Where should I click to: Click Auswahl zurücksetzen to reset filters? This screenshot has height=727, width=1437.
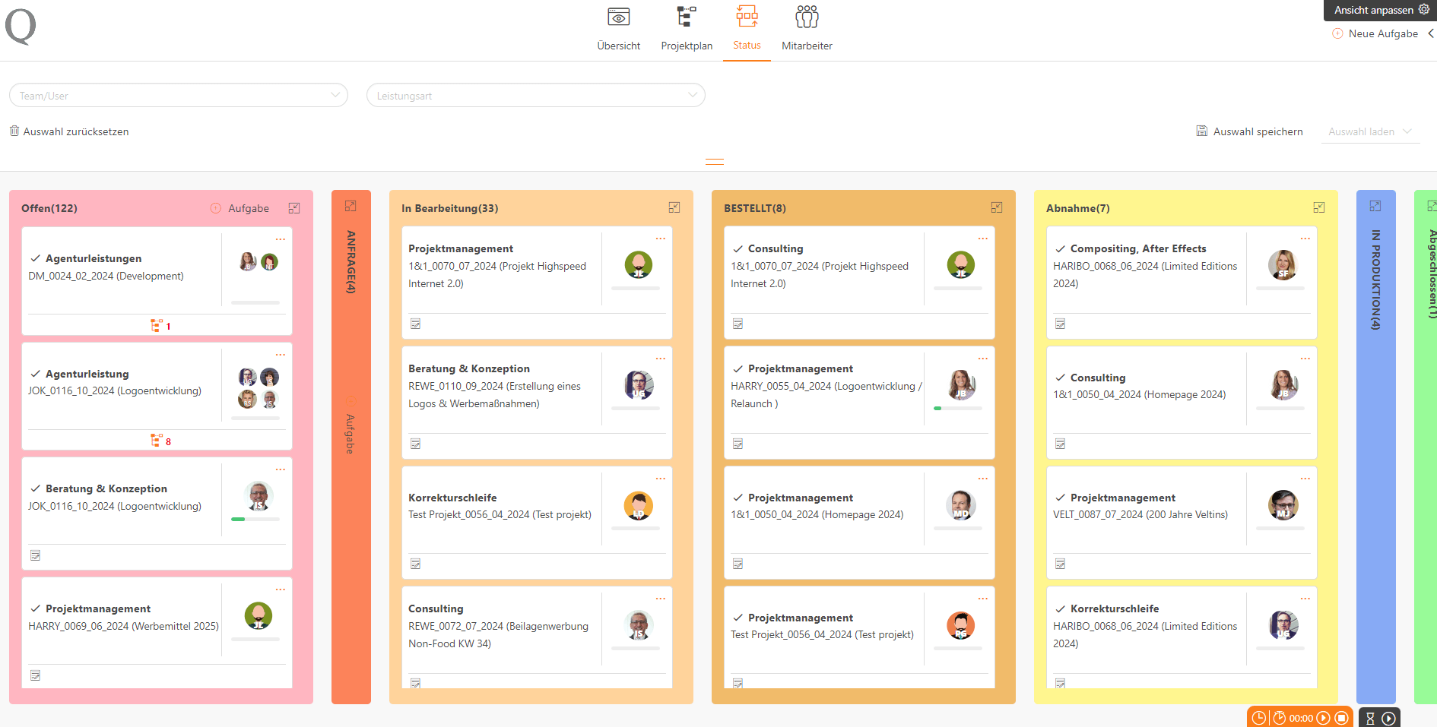69,131
